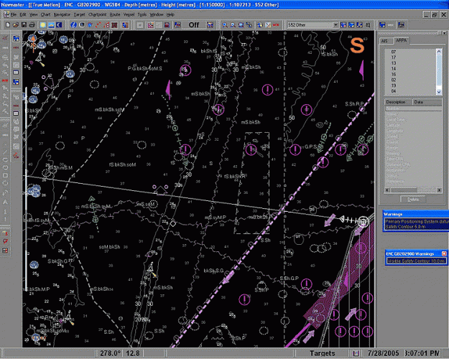
Task: Click the orange S symbol on chart
Action: [357, 45]
